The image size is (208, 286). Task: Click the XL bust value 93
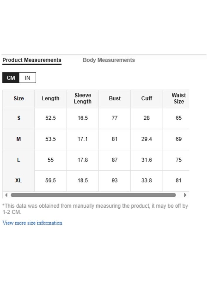click(115, 180)
